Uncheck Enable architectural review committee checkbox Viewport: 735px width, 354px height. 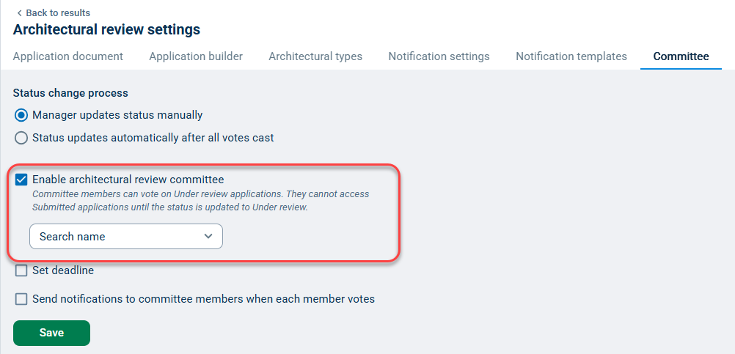tap(21, 180)
